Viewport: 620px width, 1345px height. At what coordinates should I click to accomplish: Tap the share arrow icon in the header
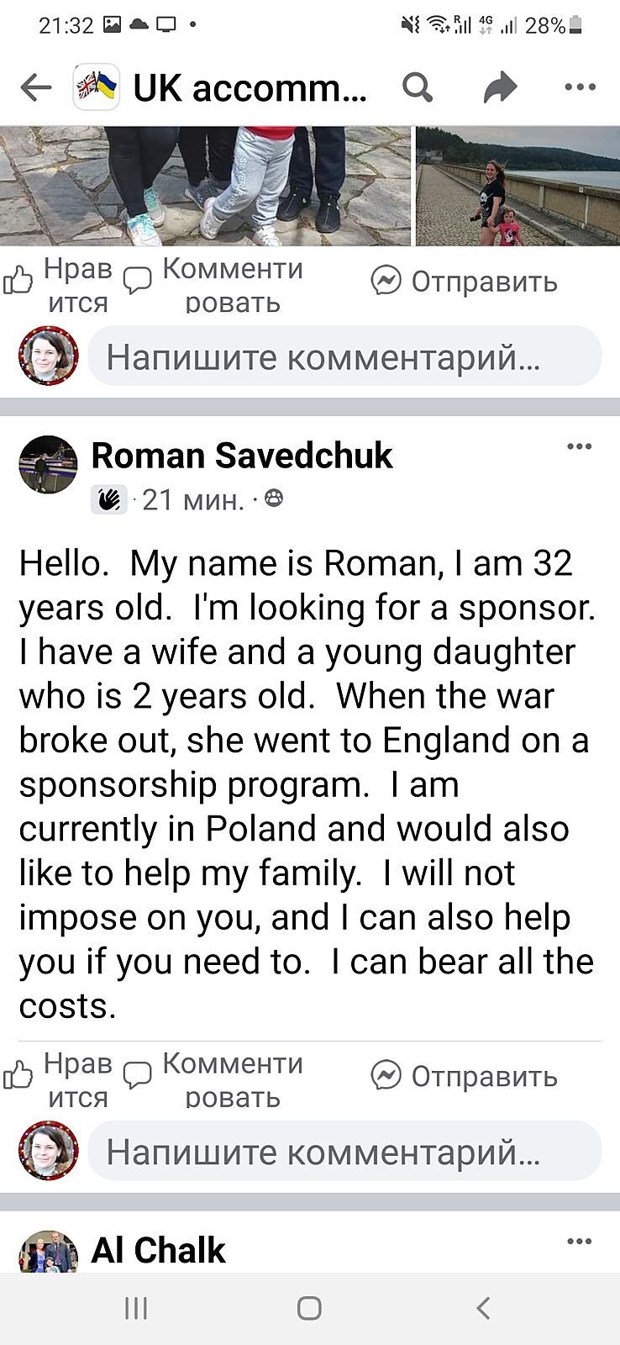(500, 87)
